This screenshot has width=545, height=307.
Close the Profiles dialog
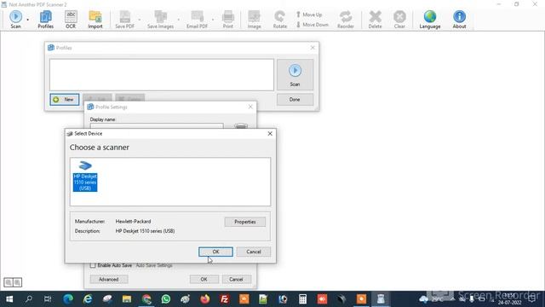coord(313,48)
